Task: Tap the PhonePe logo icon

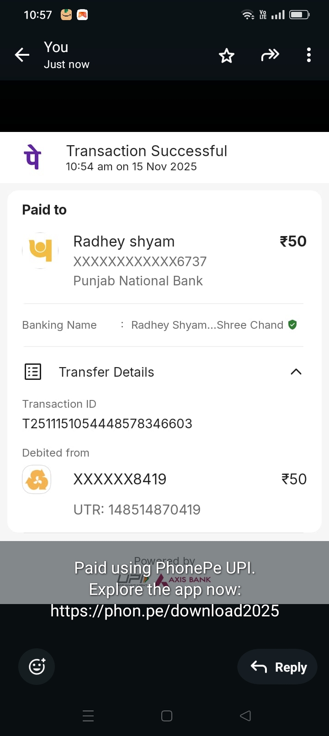Action: 32,157
